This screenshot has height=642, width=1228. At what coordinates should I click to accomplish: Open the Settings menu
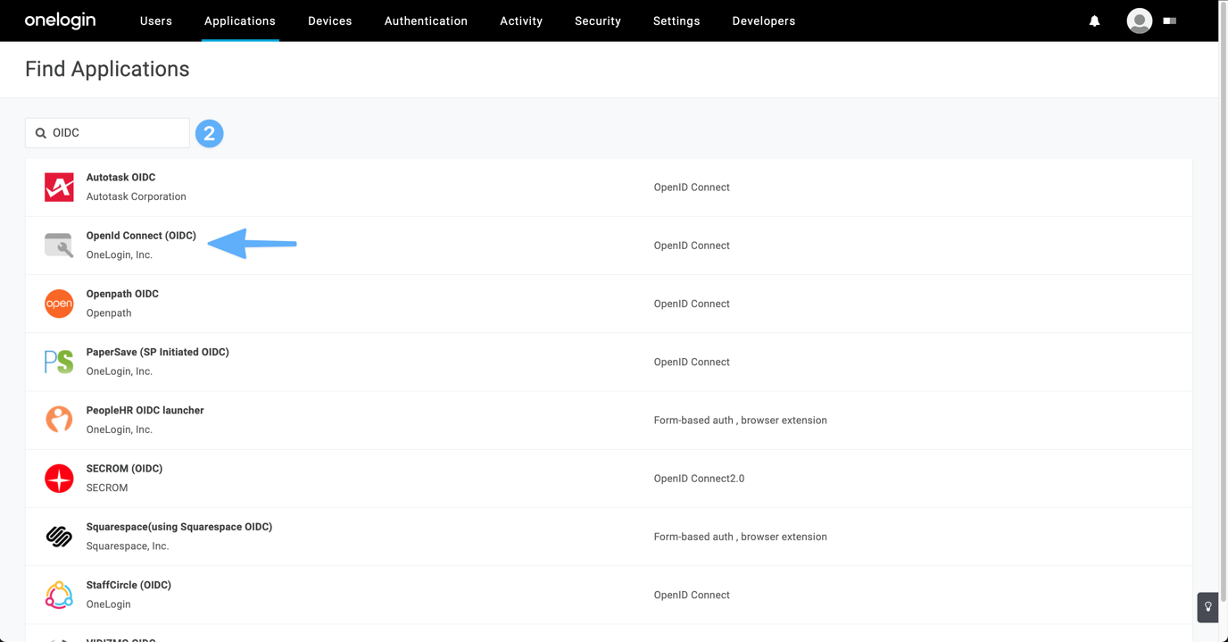click(676, 21)
